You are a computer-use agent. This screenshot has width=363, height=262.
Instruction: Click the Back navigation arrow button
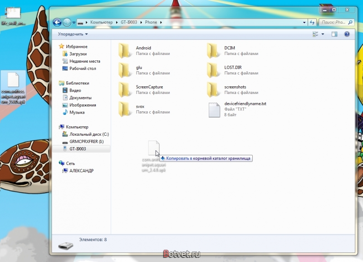57,22
